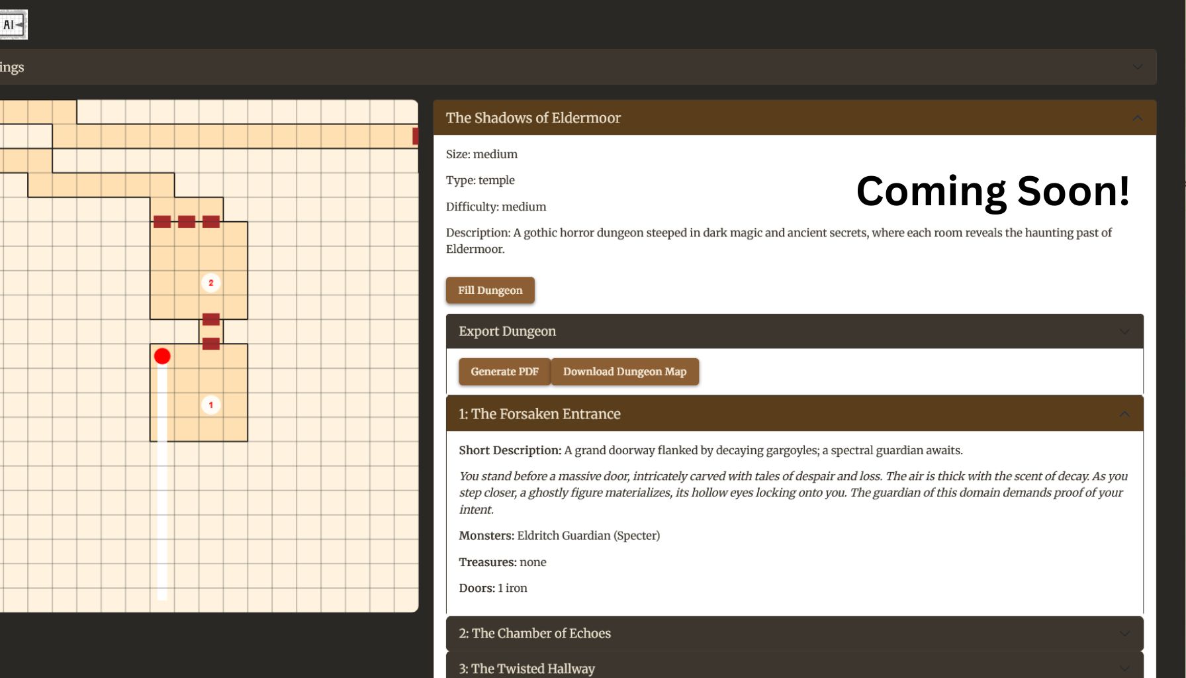Click Generate PDF
1186x678 pixels.
pyautogui.click(x=504, y=371)
